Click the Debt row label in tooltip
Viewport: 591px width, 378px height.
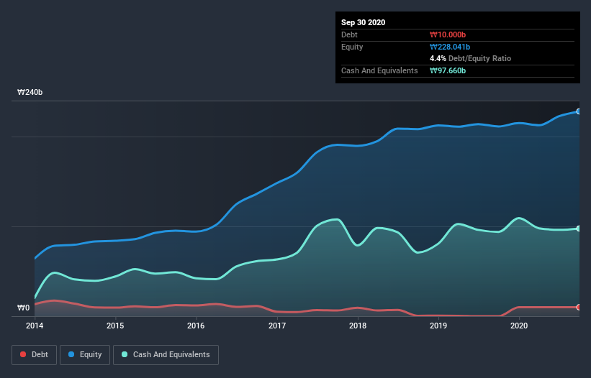349,34
